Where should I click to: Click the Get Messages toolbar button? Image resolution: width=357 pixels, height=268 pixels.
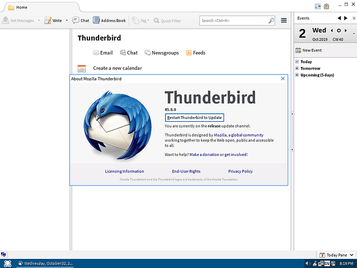18,20
